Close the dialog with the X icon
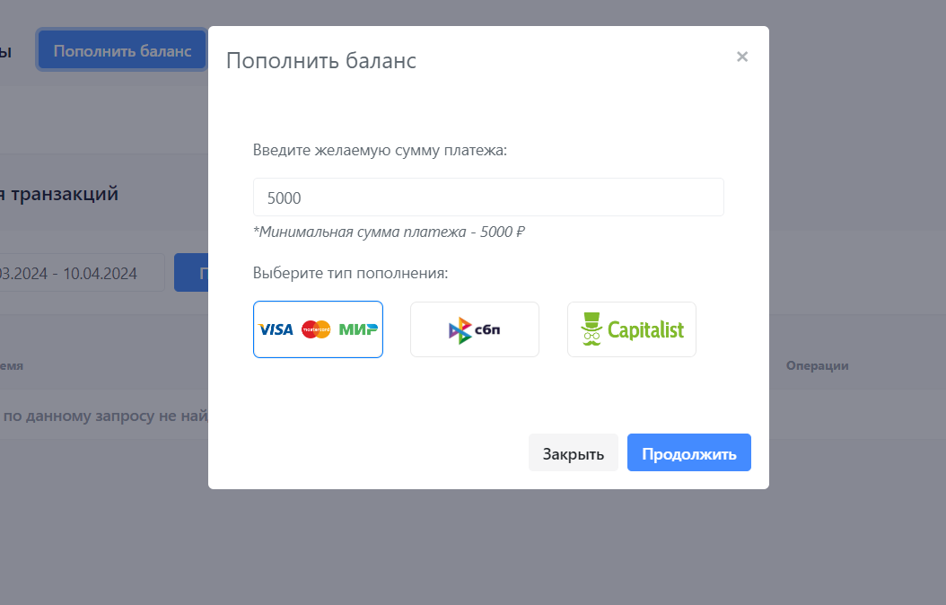 (742, 57)
